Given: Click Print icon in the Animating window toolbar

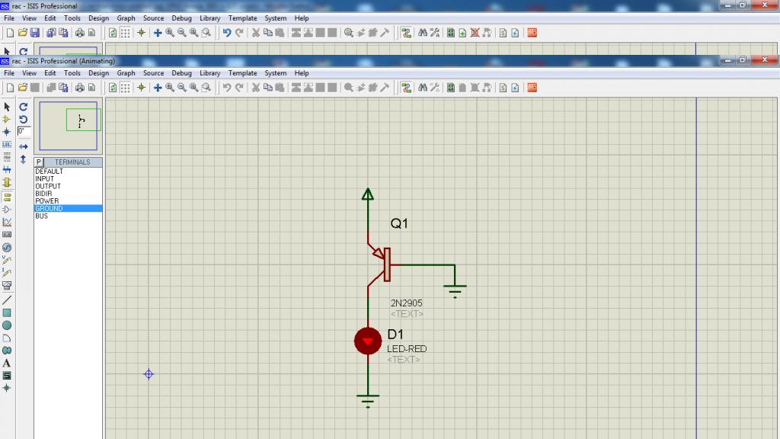Looking at the screenshot, I should (x=79, y=88).
